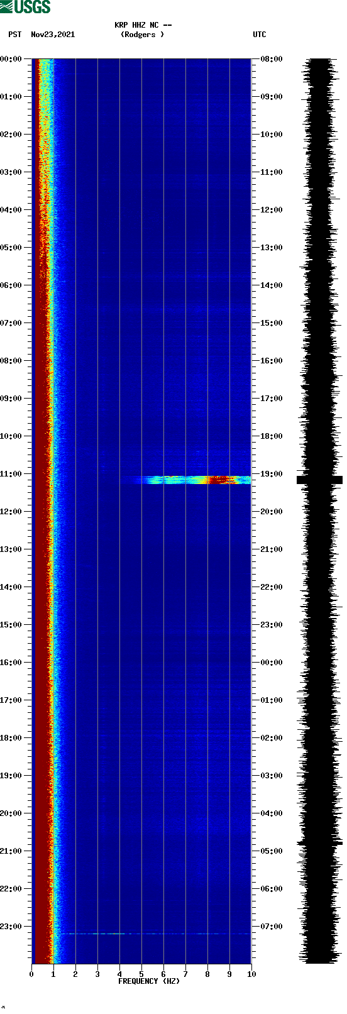Click the 11:00 UTC time label
347x1014 pixels.
272,172
